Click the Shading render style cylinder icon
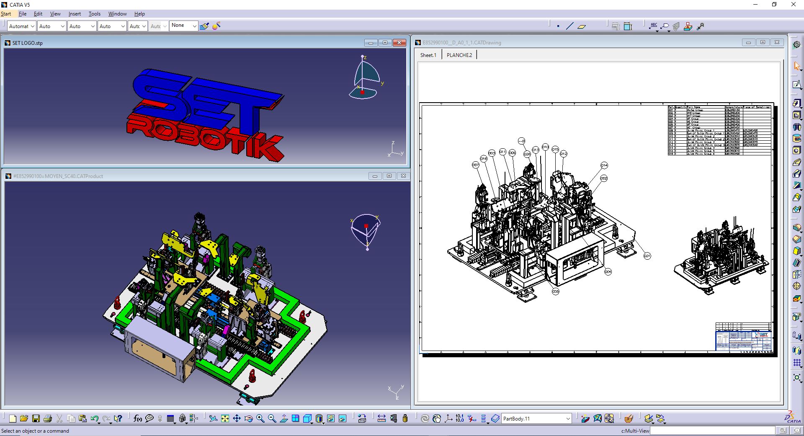The height and width of the screenshot is (436, 804). click(319, 418)
